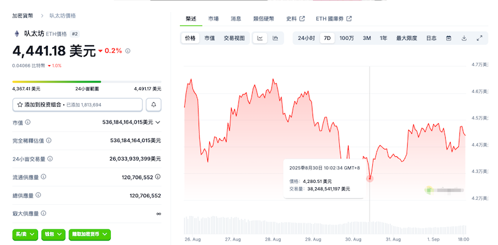
Task: Click the 0.04066 比特幣 value
Action: coord(29,66)
